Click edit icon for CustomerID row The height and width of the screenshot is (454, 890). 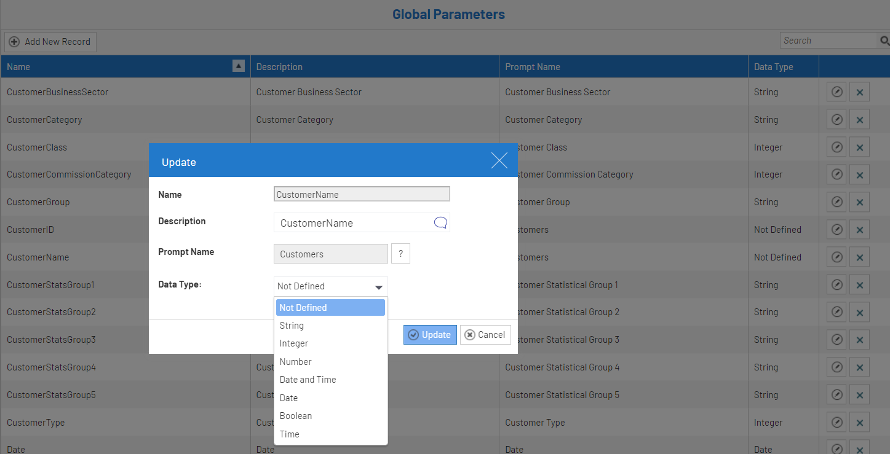[836, 230]
